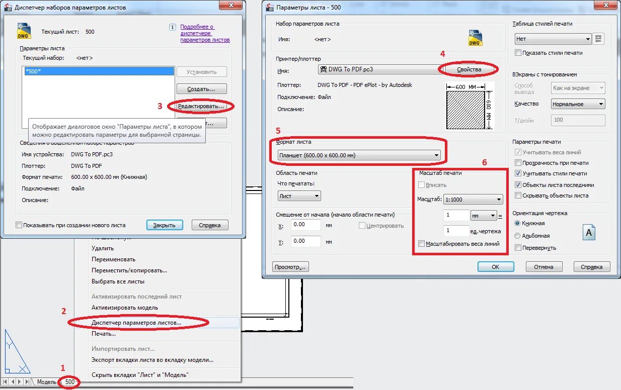Toggle 'Объекты листа последними' checkbox
Image resolution: width=621 pixels, height=390 pixels.
(518, 184)
